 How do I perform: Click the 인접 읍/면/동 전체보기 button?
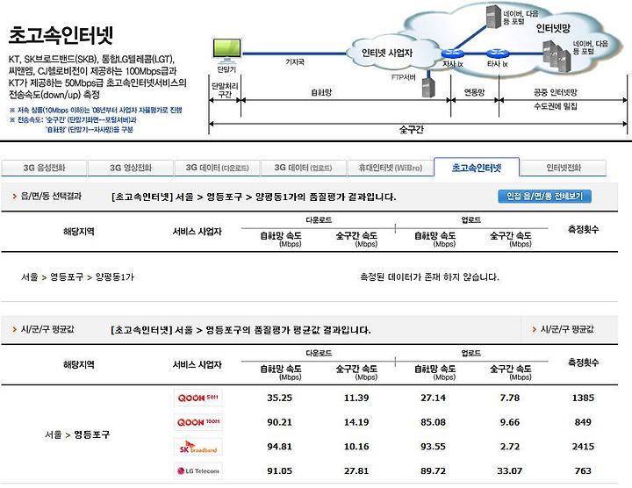[544, 197]
